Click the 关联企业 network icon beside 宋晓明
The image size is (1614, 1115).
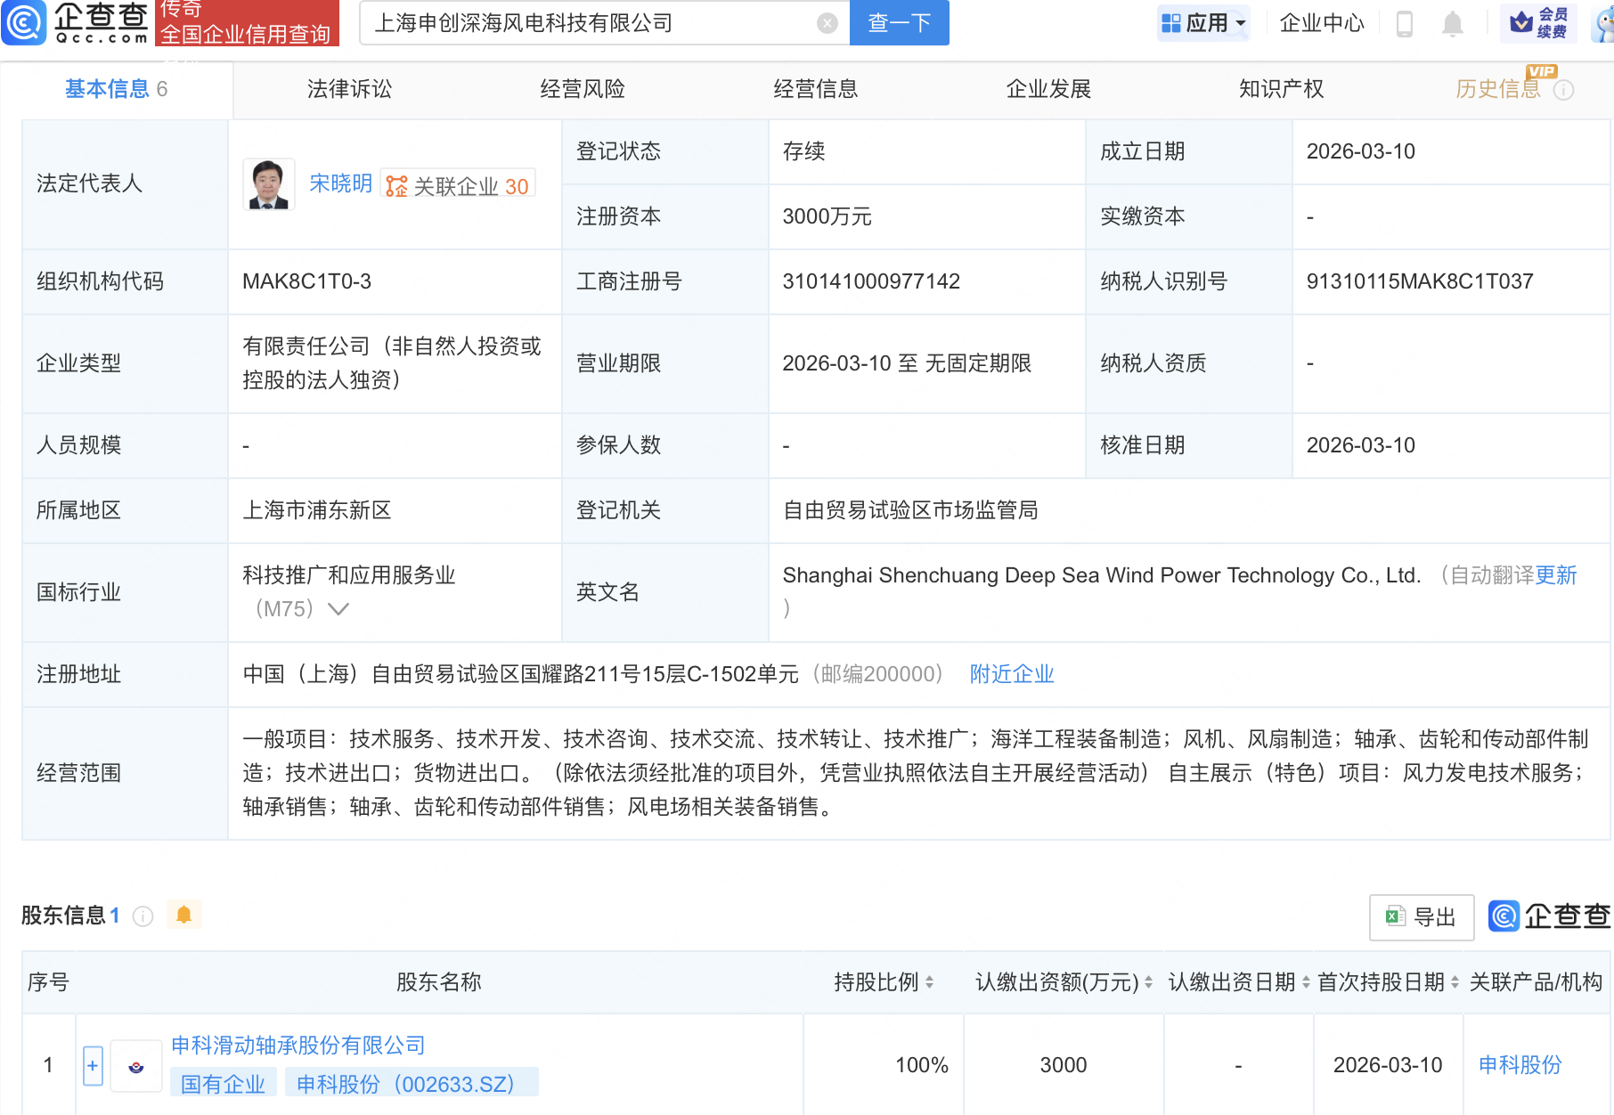click(395, 183)
